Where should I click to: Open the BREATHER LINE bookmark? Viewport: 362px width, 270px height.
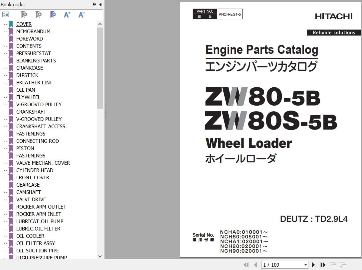(34, 83)
